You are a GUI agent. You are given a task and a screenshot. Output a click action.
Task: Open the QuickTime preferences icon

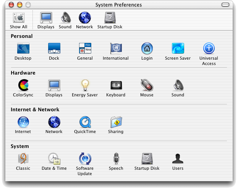click(85, 122)
